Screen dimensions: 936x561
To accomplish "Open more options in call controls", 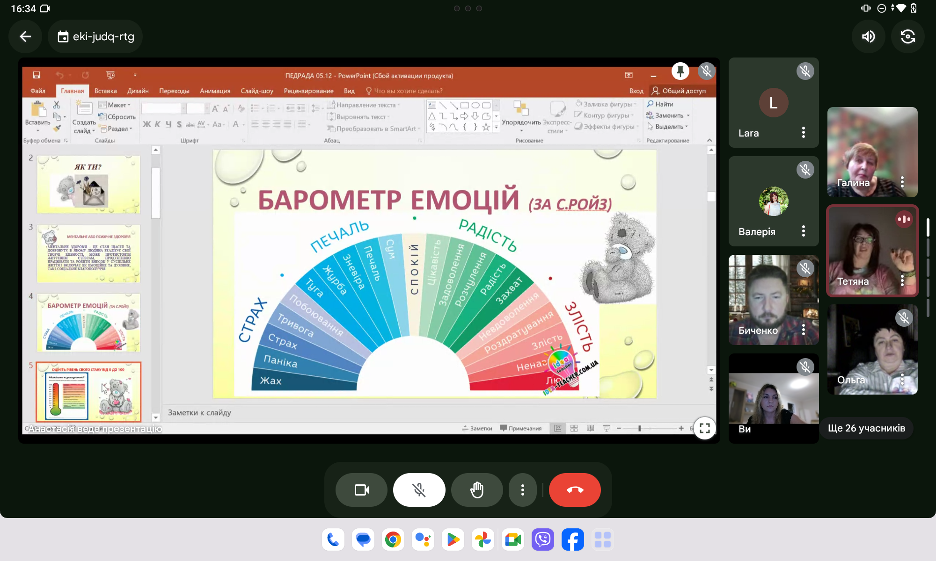I will pyautogui.click(x=522, y=490).
